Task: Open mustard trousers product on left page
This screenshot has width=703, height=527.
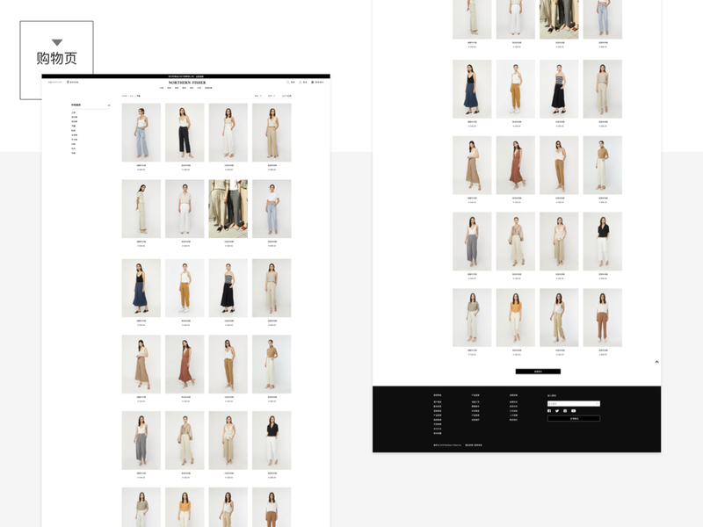Action: click(x=185, y=288)
